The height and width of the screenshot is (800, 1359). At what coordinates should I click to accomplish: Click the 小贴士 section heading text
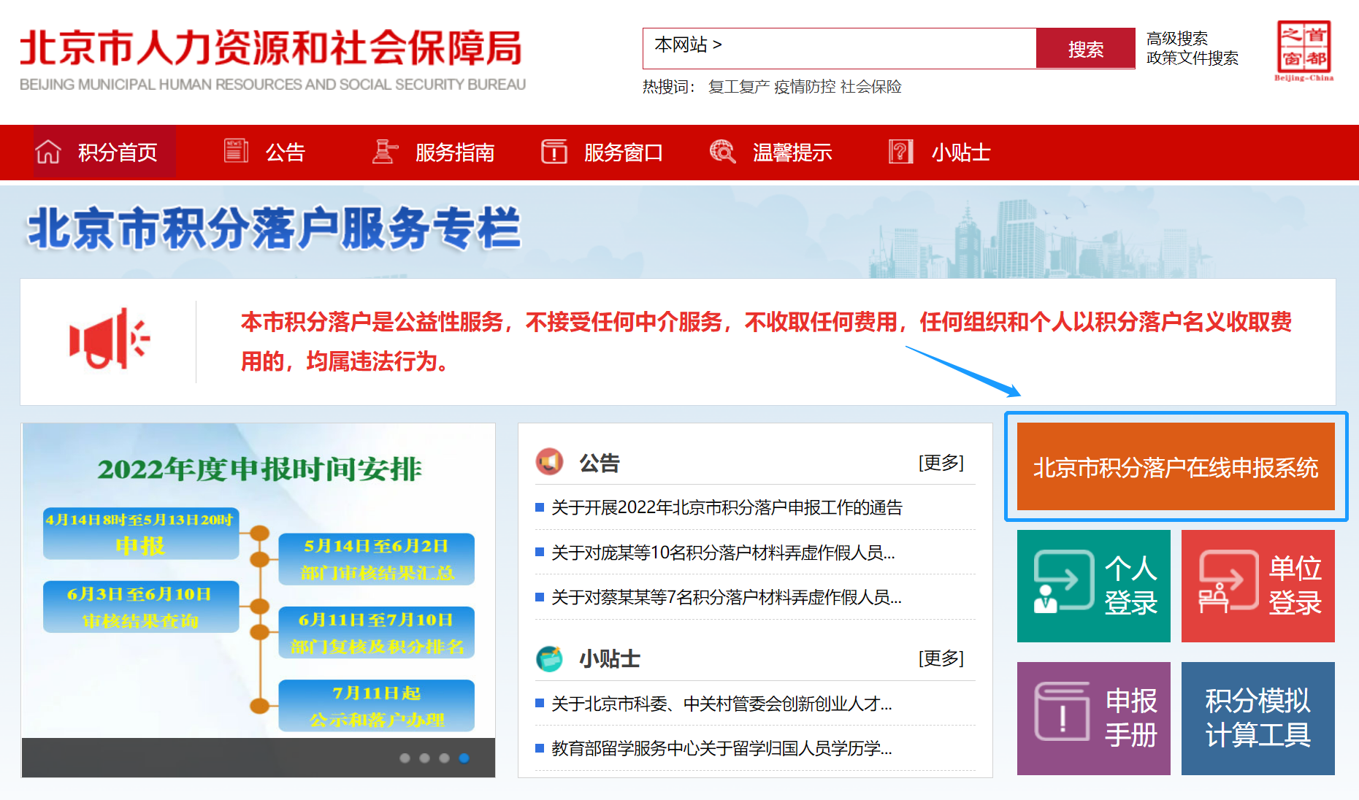(610, 659)
